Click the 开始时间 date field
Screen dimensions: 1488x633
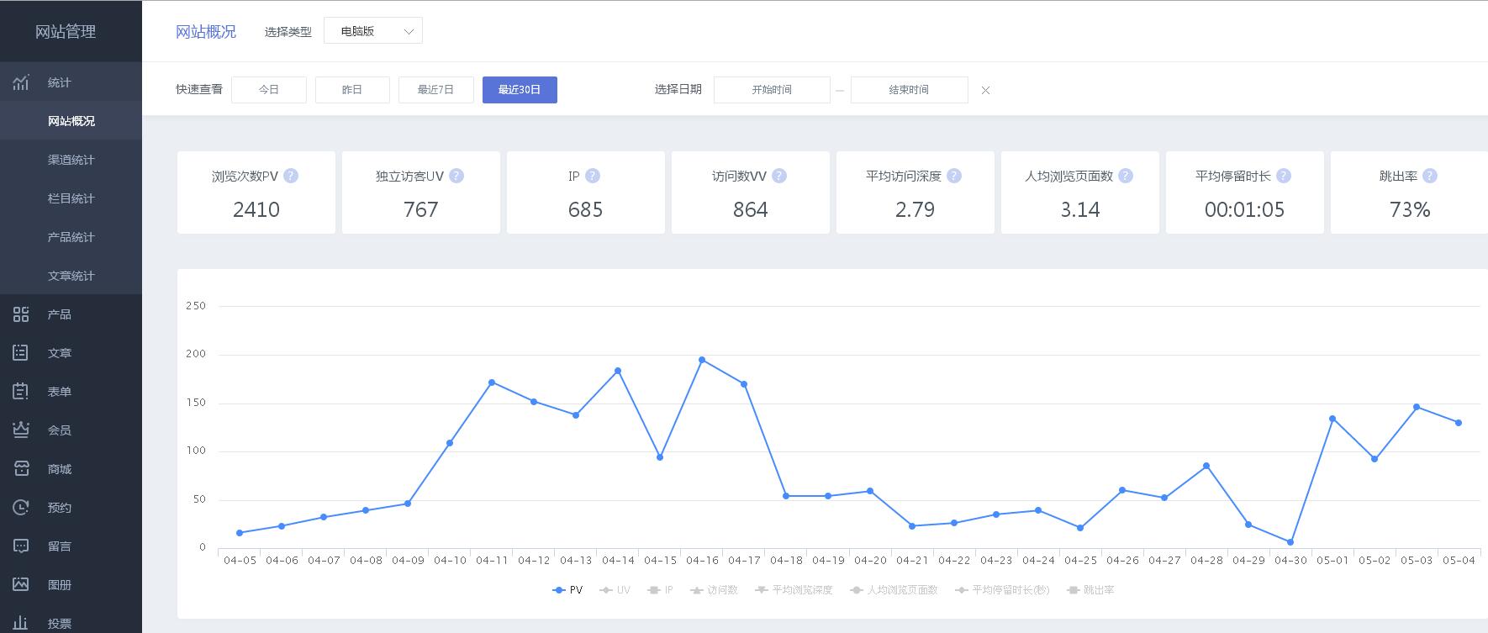(x=772, y=90)
